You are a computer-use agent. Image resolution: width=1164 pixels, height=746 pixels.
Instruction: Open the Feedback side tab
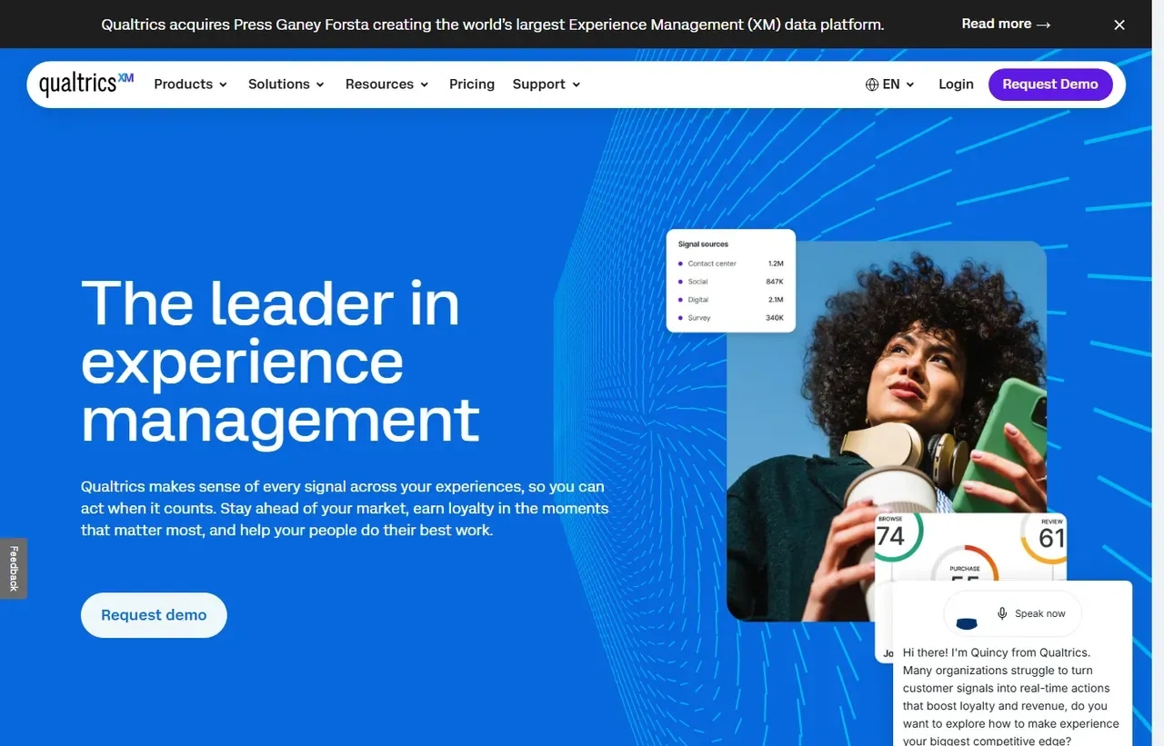[14, 569]
